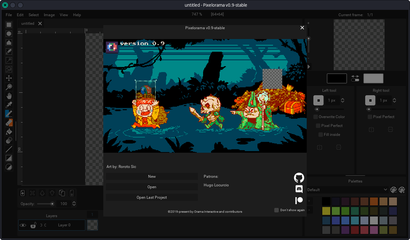This screenshot has width=410, height=240.
Task: Click the Open button in splash dialog
Action: tap(152, 187)
